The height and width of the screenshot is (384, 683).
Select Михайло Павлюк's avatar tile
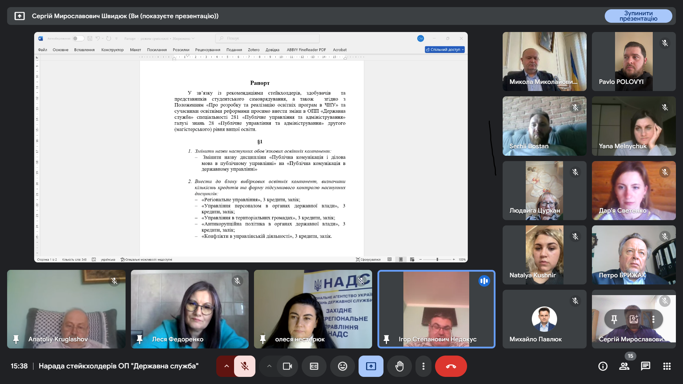[544, 319]
